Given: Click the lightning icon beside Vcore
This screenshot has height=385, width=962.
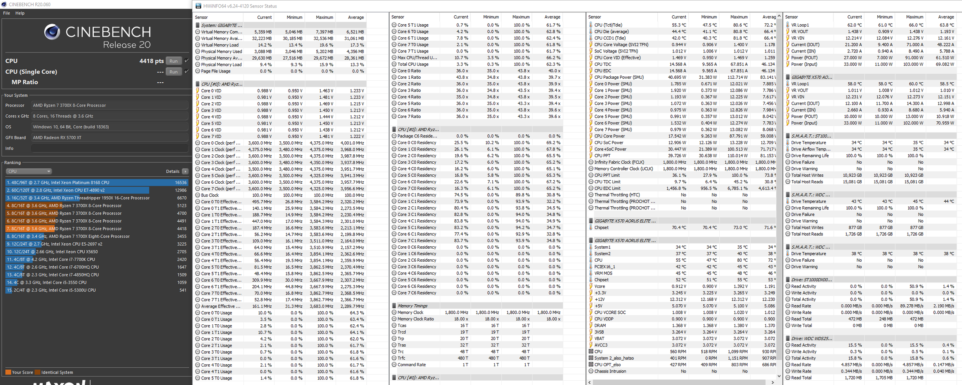Looking at the screenshot, I should coord(591,286).
